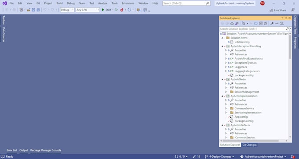299x159 pixels.
Task: Toggle Preview Selected Items in Solution Explorer
Action: coord(277,23)
